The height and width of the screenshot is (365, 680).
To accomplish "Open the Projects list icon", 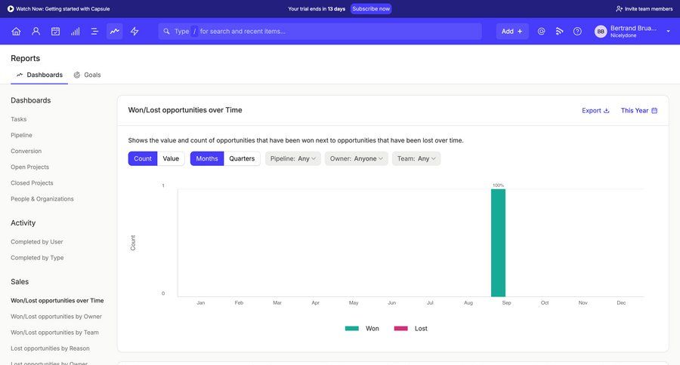I will pyautogui.click(x=94, y=31).
